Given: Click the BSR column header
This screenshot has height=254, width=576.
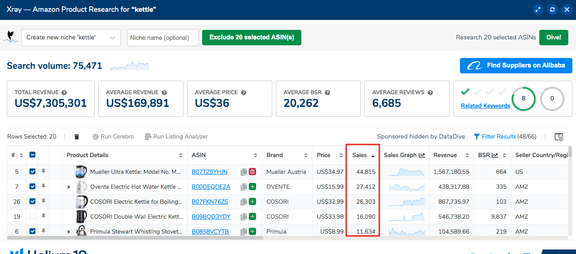Looking at the screenshot, I should point(492,155).
